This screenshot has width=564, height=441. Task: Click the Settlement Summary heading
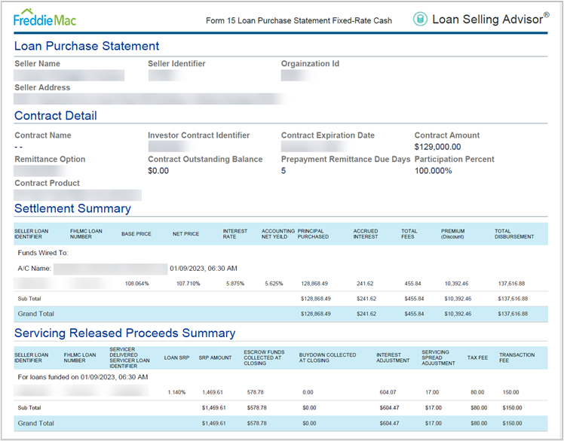pyautogui.click(x=72, y=208)
